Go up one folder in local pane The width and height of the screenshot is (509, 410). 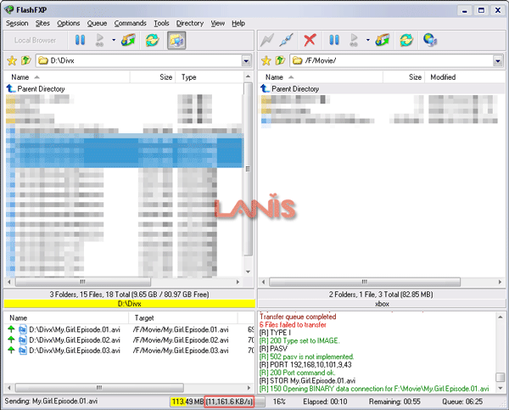coord(26,60)
